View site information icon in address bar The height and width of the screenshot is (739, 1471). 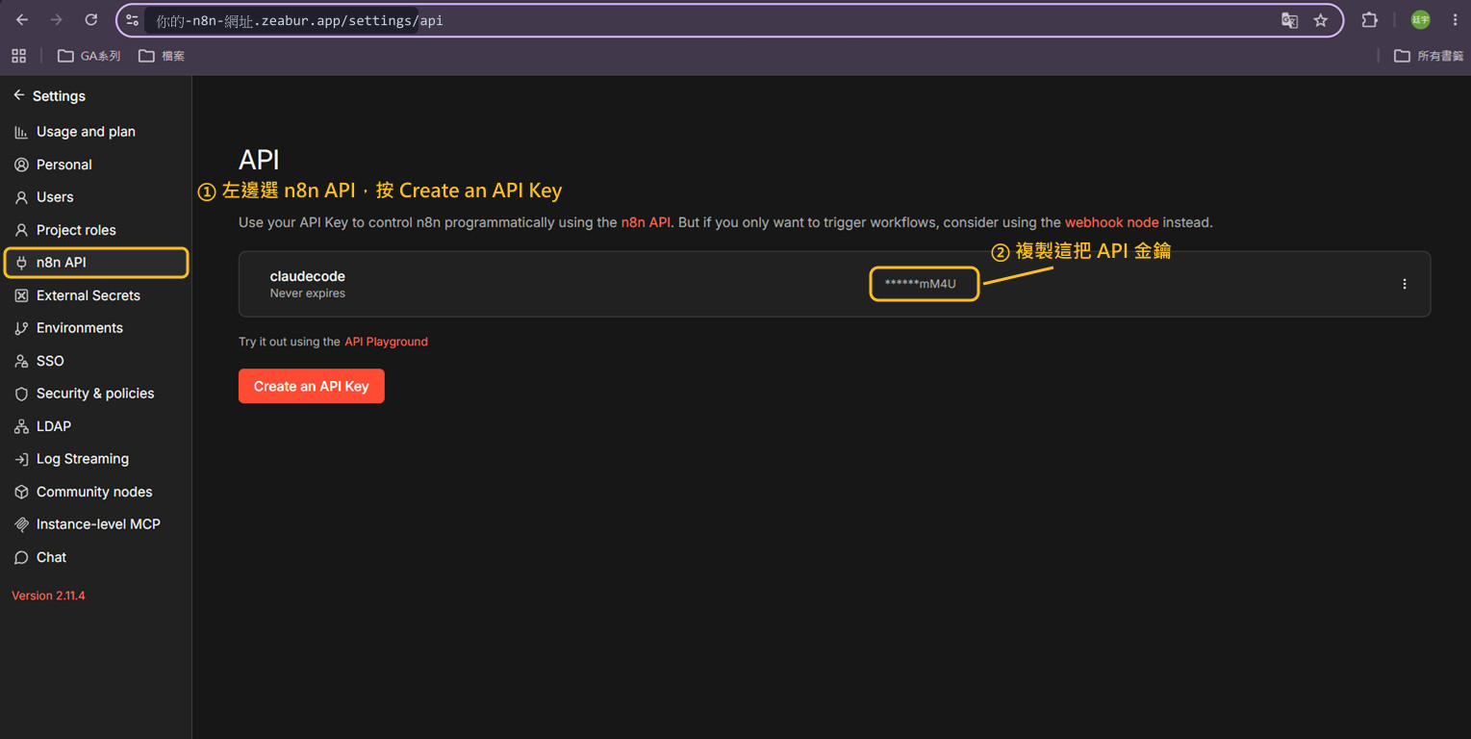click(133, 20)
